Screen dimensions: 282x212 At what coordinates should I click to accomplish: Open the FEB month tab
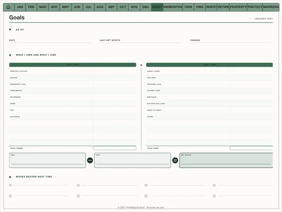pos(31,7)
